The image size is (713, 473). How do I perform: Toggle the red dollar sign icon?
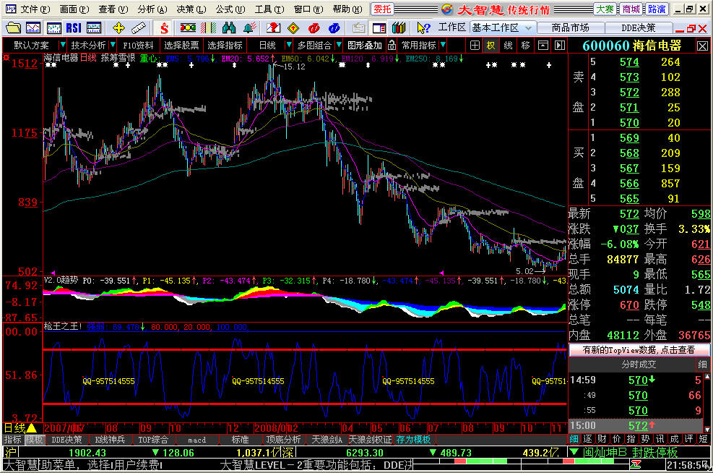pos(164,28)
